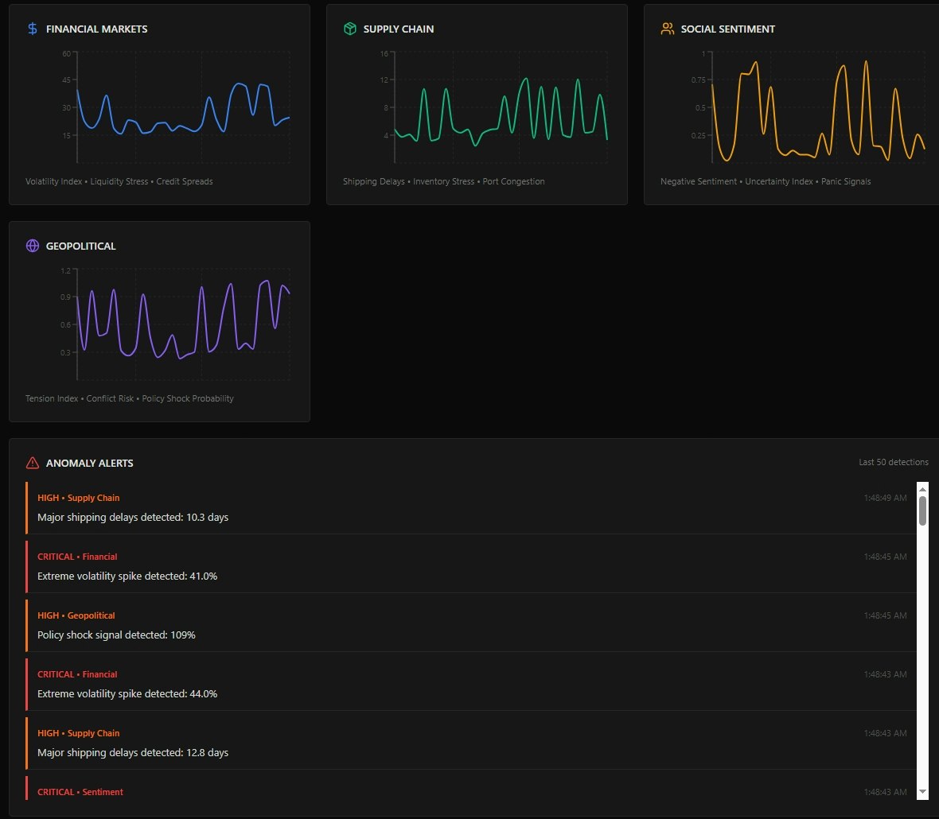939x819 pixels.
Task: Select the Geopolitical heading
Action: click(x=81, y=246)
